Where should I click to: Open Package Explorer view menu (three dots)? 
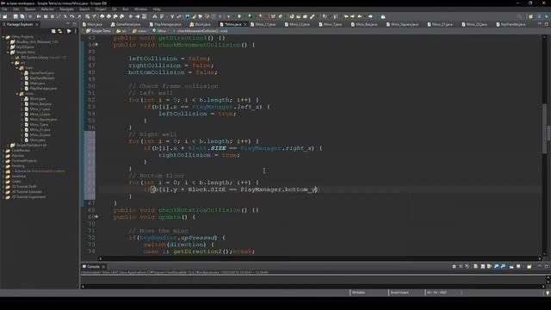pyautogui.click(x=75, y=31)
